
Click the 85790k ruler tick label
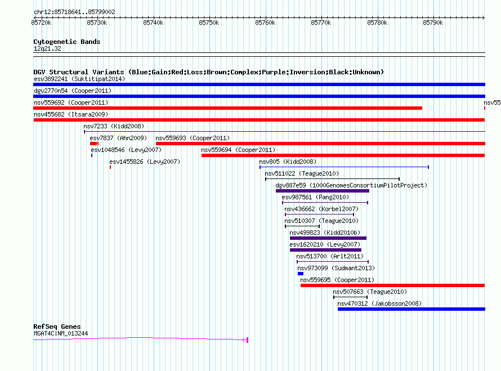pyautogui.click(x=433, y=23)
